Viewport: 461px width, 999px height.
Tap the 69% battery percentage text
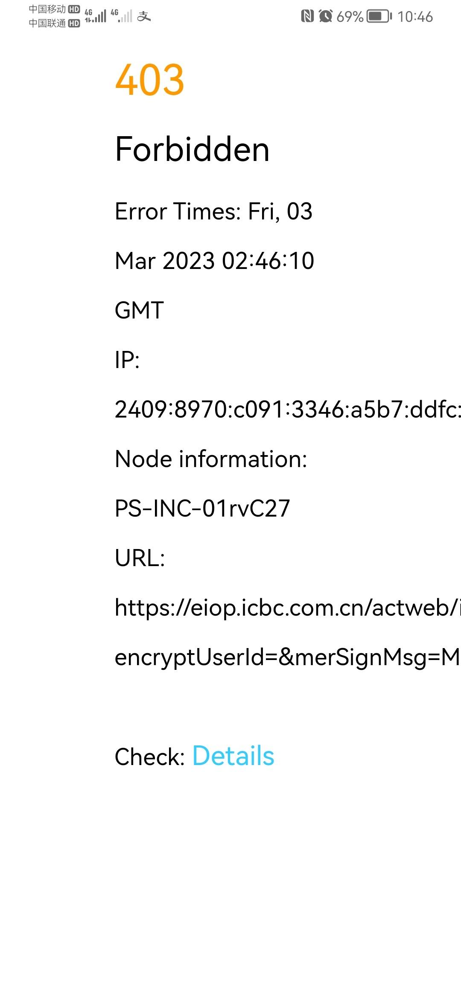click(350, 17)
